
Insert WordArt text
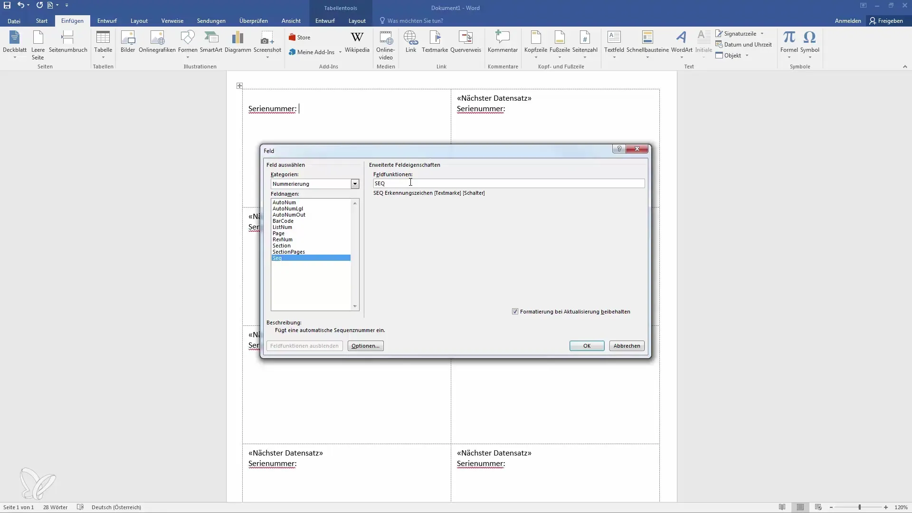[x=682, y=45]
